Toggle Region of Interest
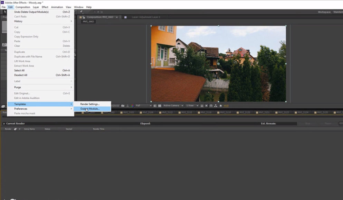The height and width of the screenshot is (200, 343). (154, 106)
